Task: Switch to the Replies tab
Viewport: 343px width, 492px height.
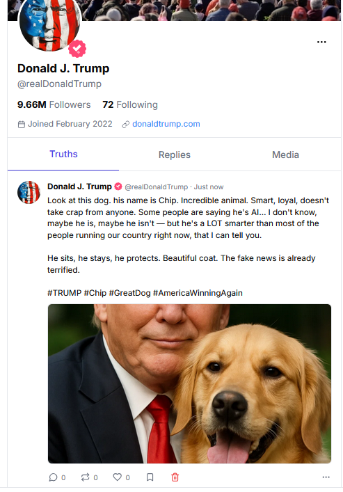Action: 175,154
